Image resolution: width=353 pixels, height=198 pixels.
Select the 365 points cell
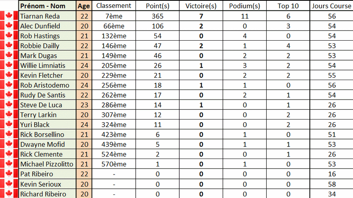tap(157, 16)
